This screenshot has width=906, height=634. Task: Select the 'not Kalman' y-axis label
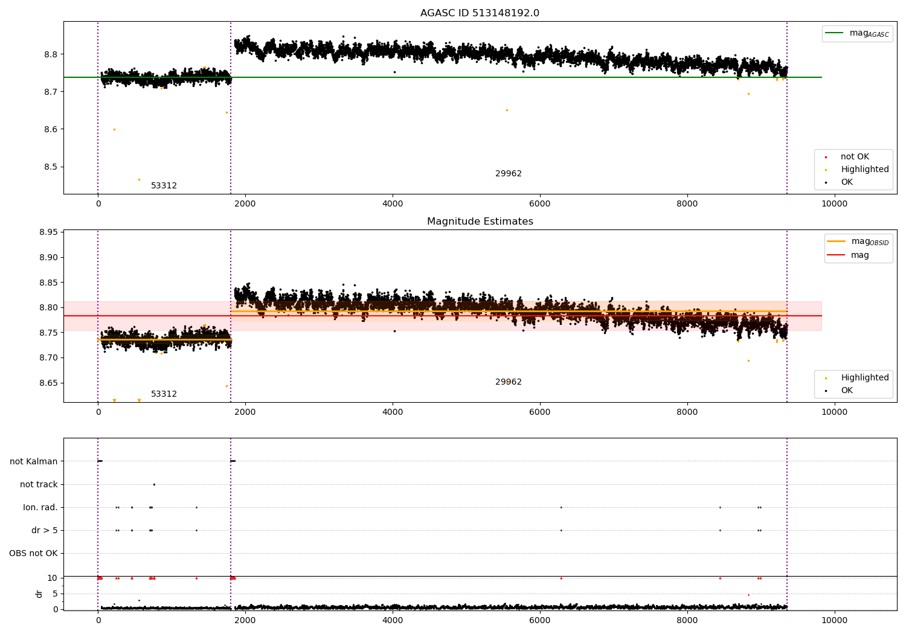[x=34, y=462]
